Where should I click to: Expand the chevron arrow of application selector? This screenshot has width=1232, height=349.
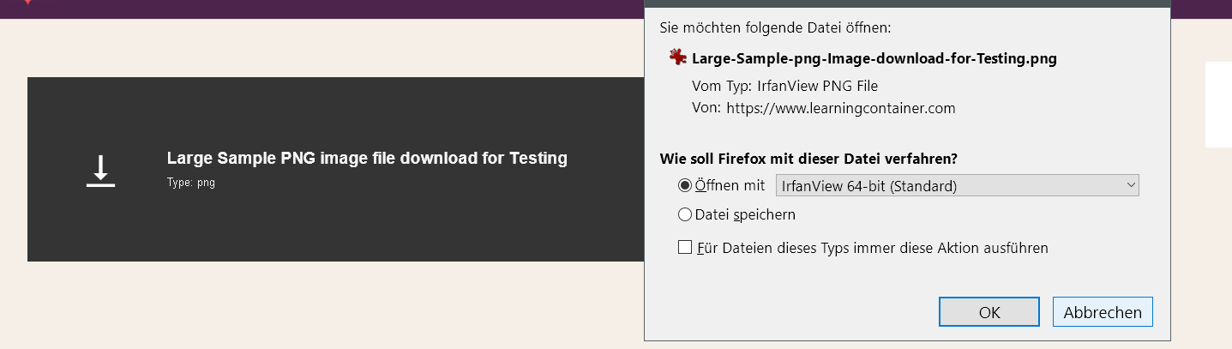point(1131,185)
